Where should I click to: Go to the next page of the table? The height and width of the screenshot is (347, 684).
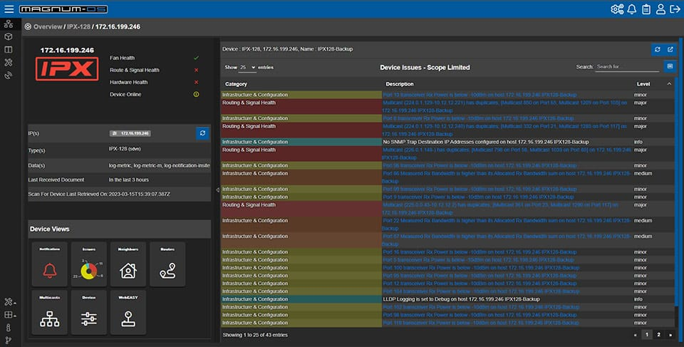pyautogui.click(x=670, y=334)
